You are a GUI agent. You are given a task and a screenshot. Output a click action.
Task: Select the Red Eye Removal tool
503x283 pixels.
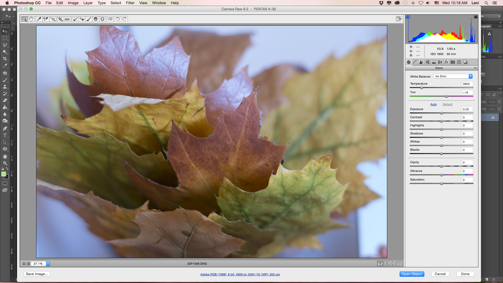[82, 19]
